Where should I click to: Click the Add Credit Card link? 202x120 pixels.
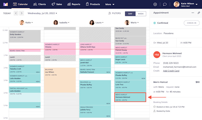(x=171, y=71)
